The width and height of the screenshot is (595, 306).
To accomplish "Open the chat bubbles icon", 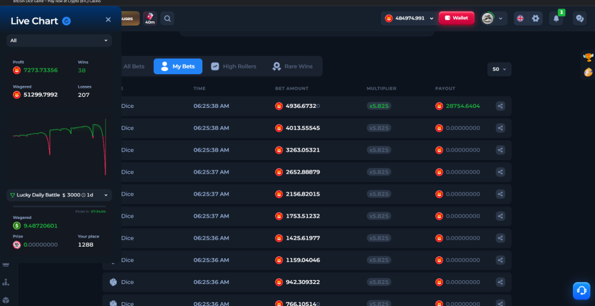I will pos(579,18).
